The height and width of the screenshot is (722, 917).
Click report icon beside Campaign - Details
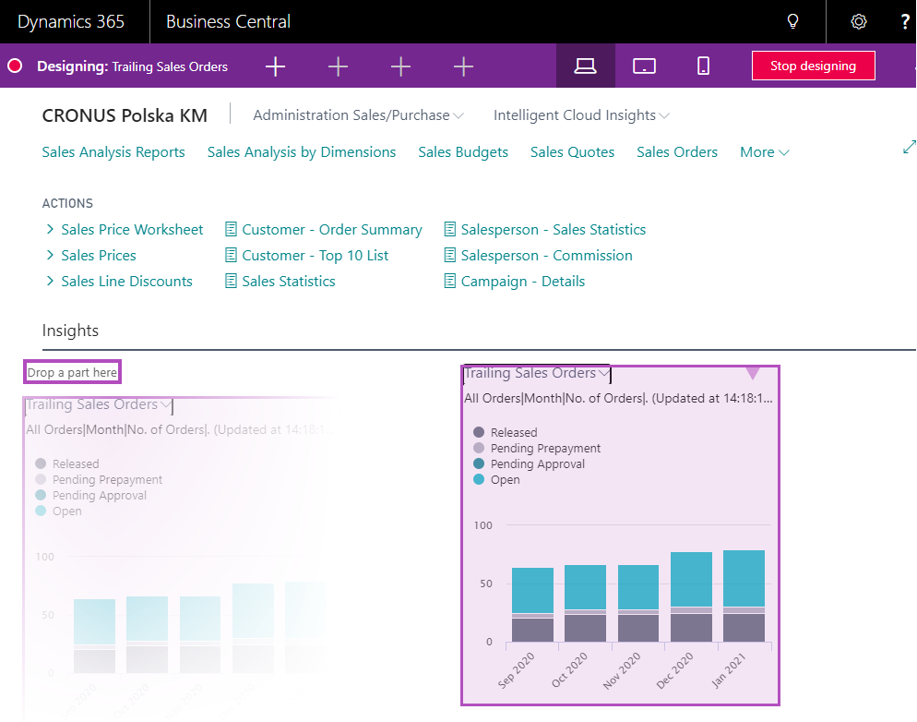point(449,281)
